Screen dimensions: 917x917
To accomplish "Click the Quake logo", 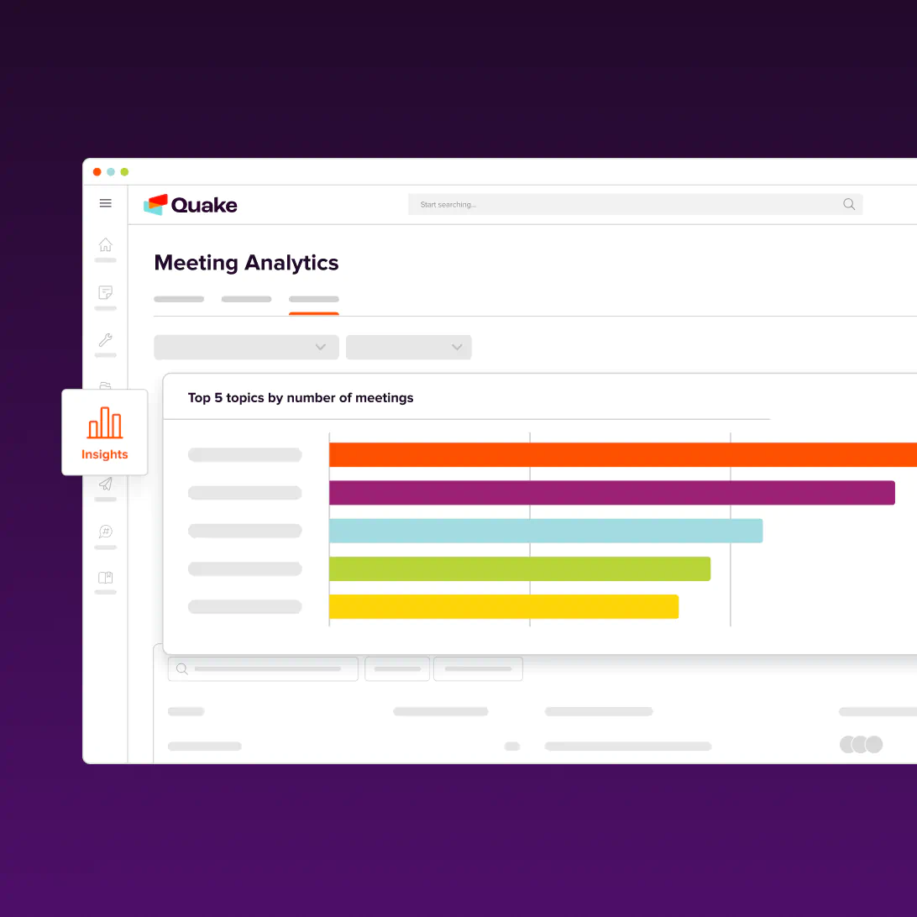I will (x=190, y=204).
